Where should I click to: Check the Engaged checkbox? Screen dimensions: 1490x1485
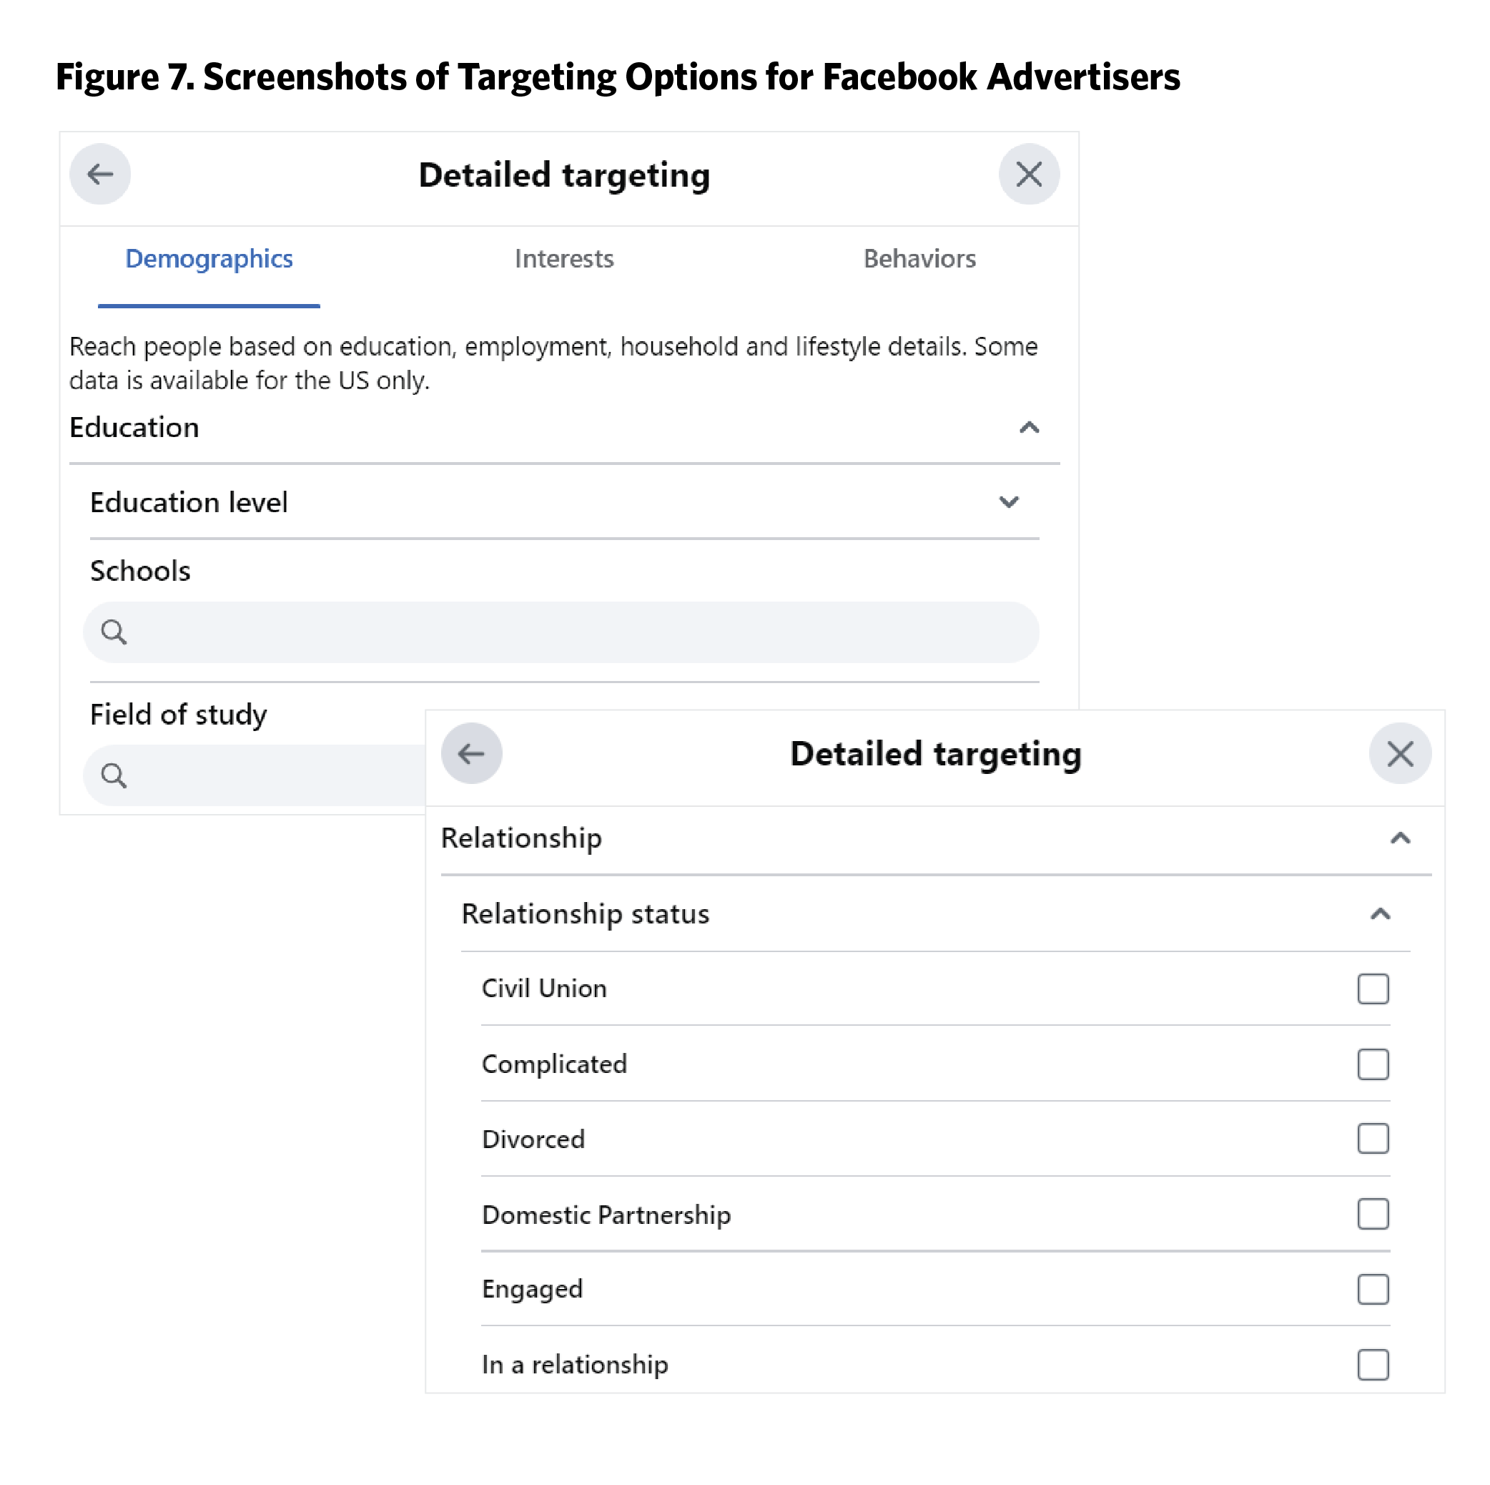(x=1372, y=1288)
